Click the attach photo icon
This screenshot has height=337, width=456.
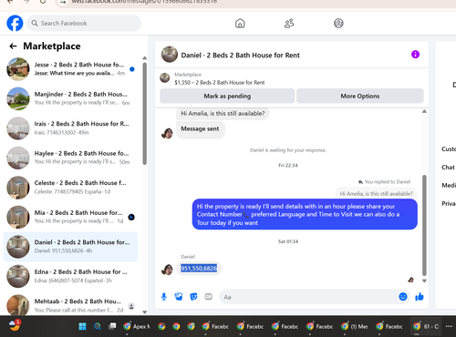point(179,297)
